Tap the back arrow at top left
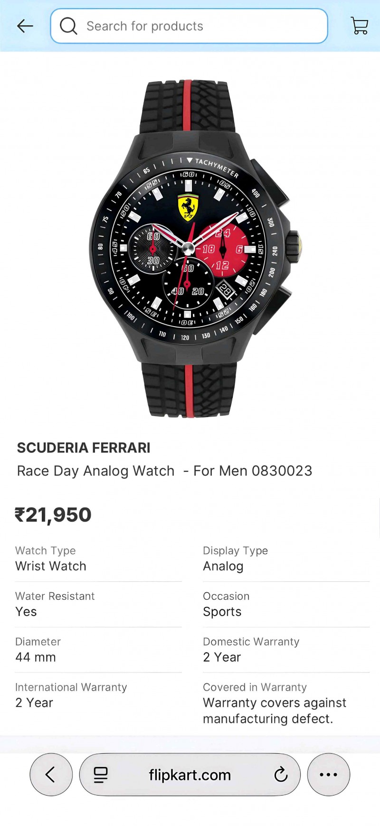380x826 pixels. click(x=25, y=26)
